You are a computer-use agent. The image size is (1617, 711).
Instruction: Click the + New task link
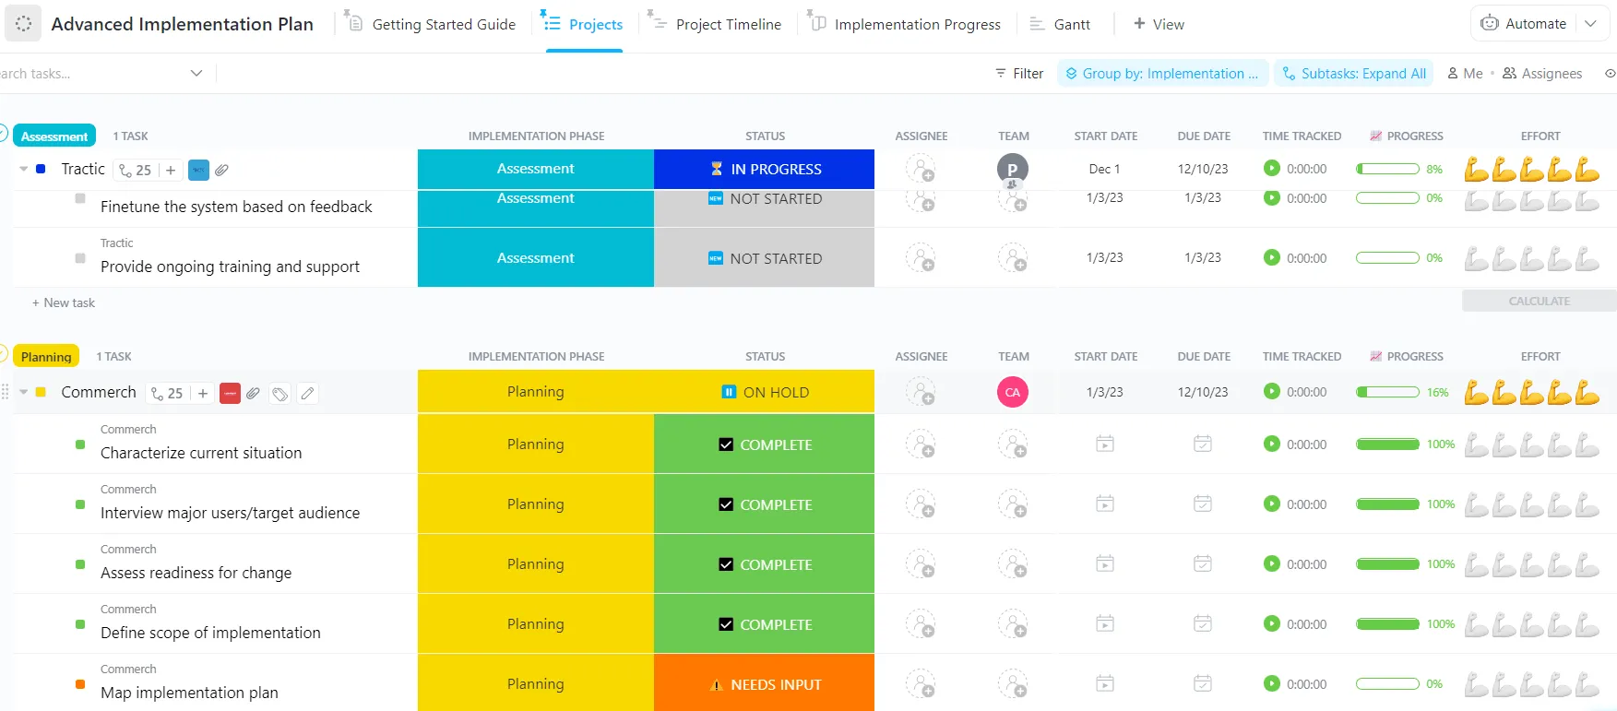pyautogui.click(x=64, y=303)
